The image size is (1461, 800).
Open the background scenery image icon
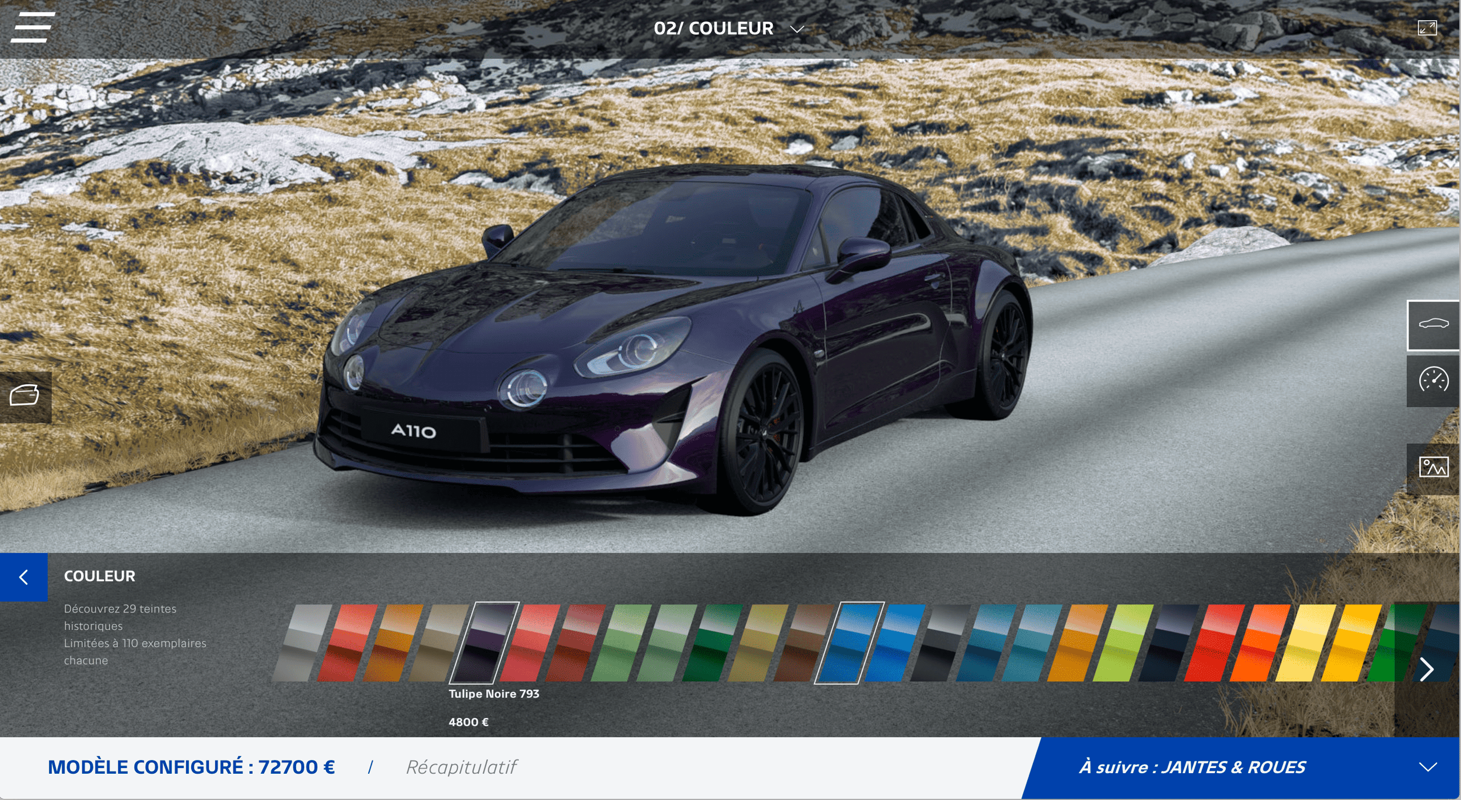pos(1433,469)
